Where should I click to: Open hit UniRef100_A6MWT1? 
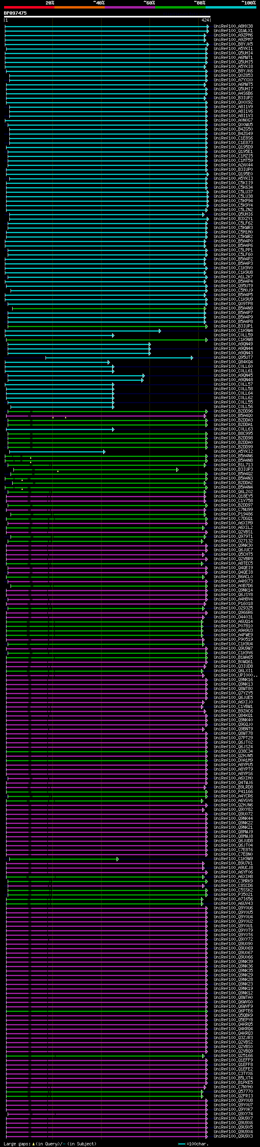click(x=233, y=57)
